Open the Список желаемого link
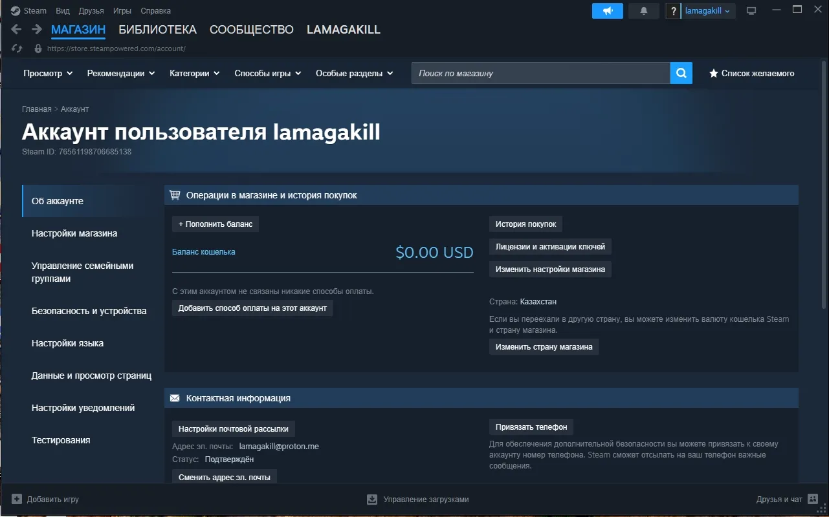Image resolution: width=829 pixels, height=517 pixels. [x=758, y=73]
